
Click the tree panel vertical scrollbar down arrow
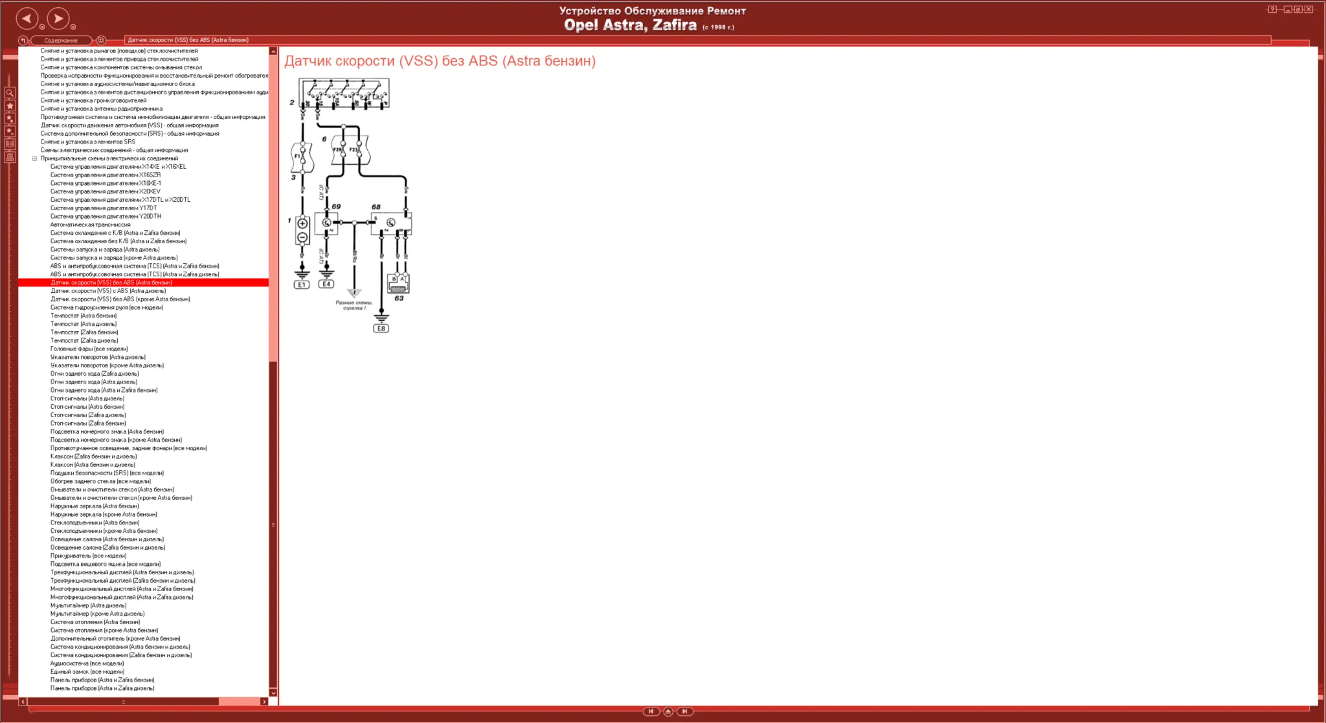click(x=273, y=693)
